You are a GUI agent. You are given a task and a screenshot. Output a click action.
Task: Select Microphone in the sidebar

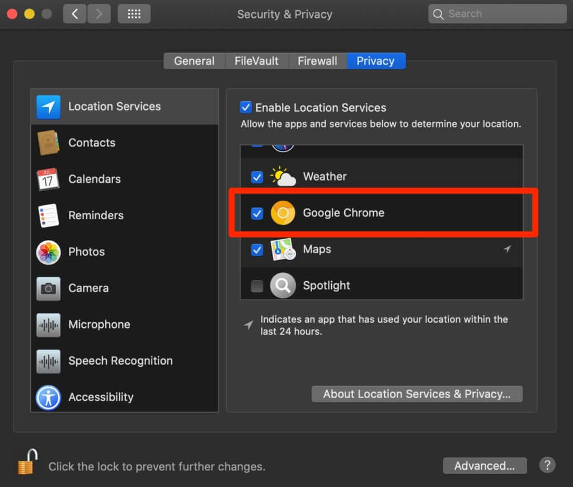[x=125, y=325]
